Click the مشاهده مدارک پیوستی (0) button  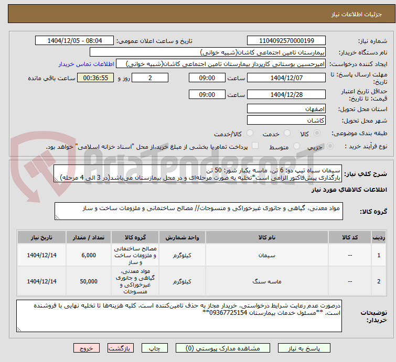pos(223,348)
